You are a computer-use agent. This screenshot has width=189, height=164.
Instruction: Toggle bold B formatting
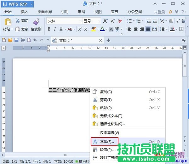click(x=49, y=29)
